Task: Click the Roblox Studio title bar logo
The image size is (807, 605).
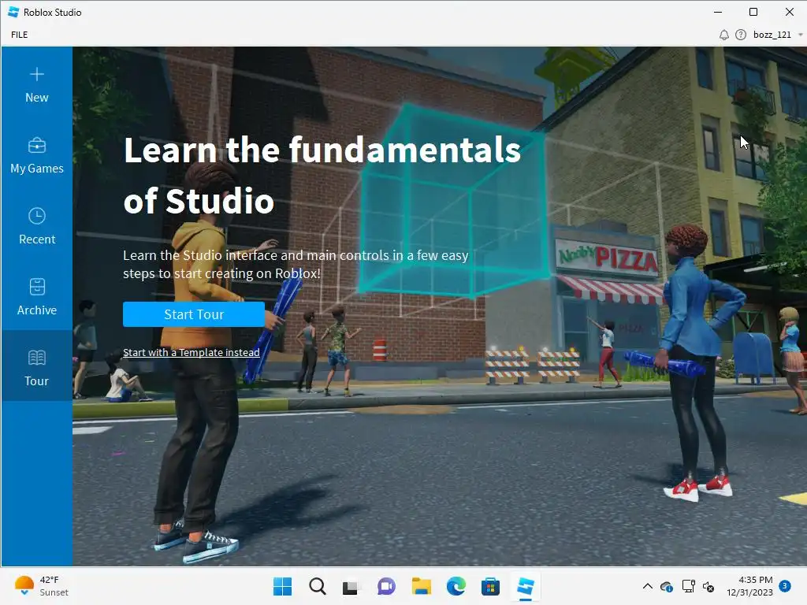Action: tap(14, 12)
